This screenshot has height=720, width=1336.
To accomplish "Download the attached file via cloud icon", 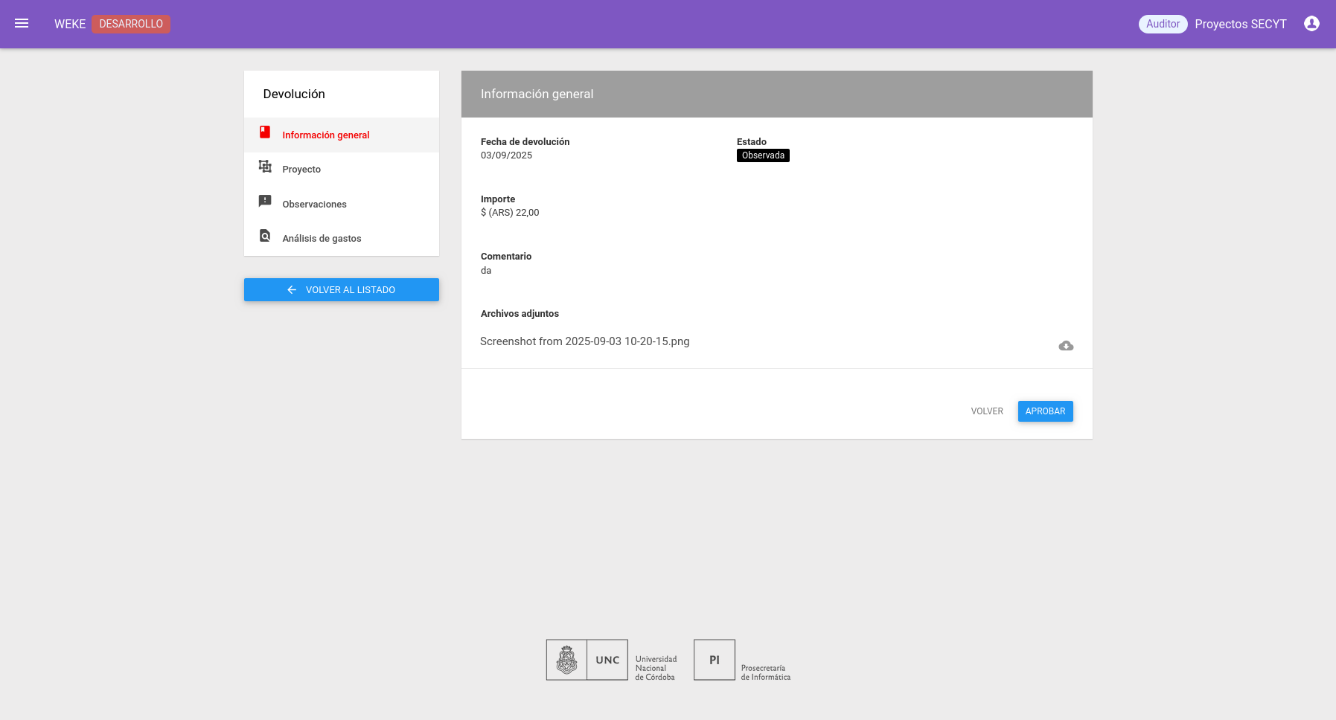I will click(1066, 346).
